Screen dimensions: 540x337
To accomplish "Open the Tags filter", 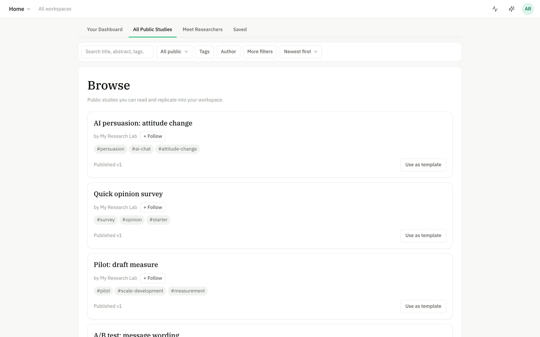I will coord(204,52).
